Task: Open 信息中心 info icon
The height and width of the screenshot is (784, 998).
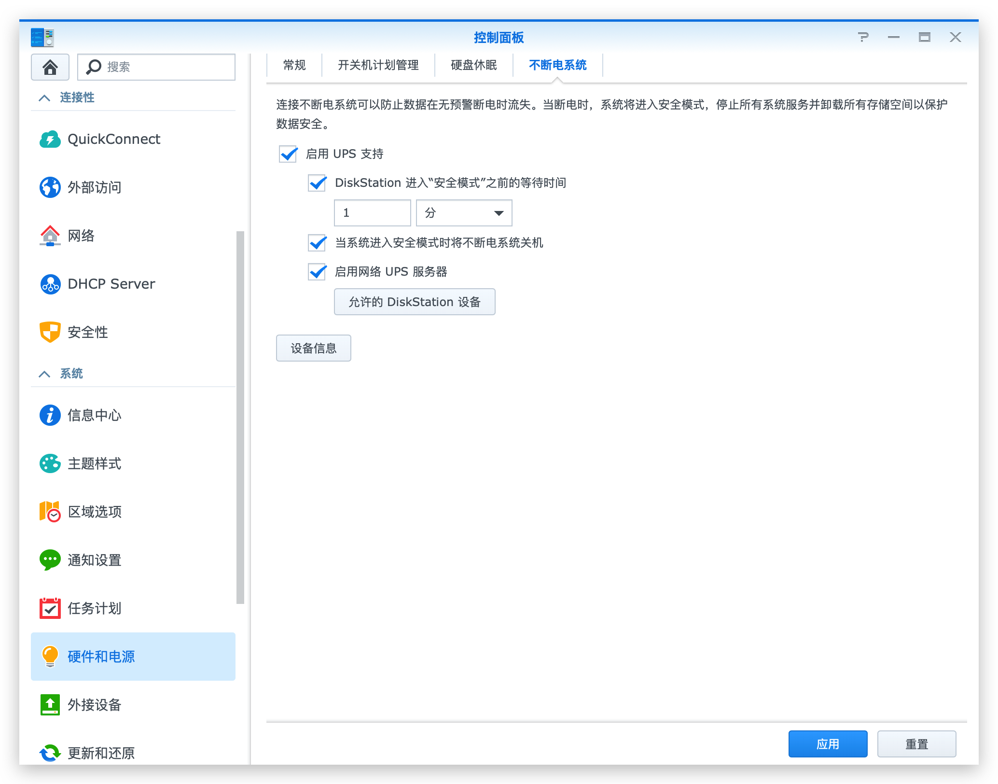Action: tap(50, 415)
